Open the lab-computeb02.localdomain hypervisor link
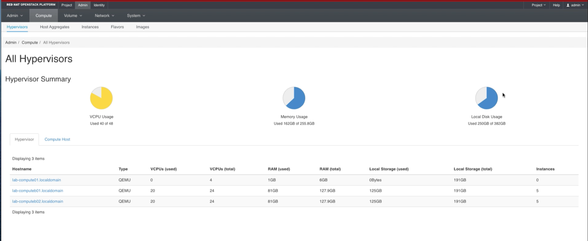The image size is (588, 241). [x=37, y=201]
